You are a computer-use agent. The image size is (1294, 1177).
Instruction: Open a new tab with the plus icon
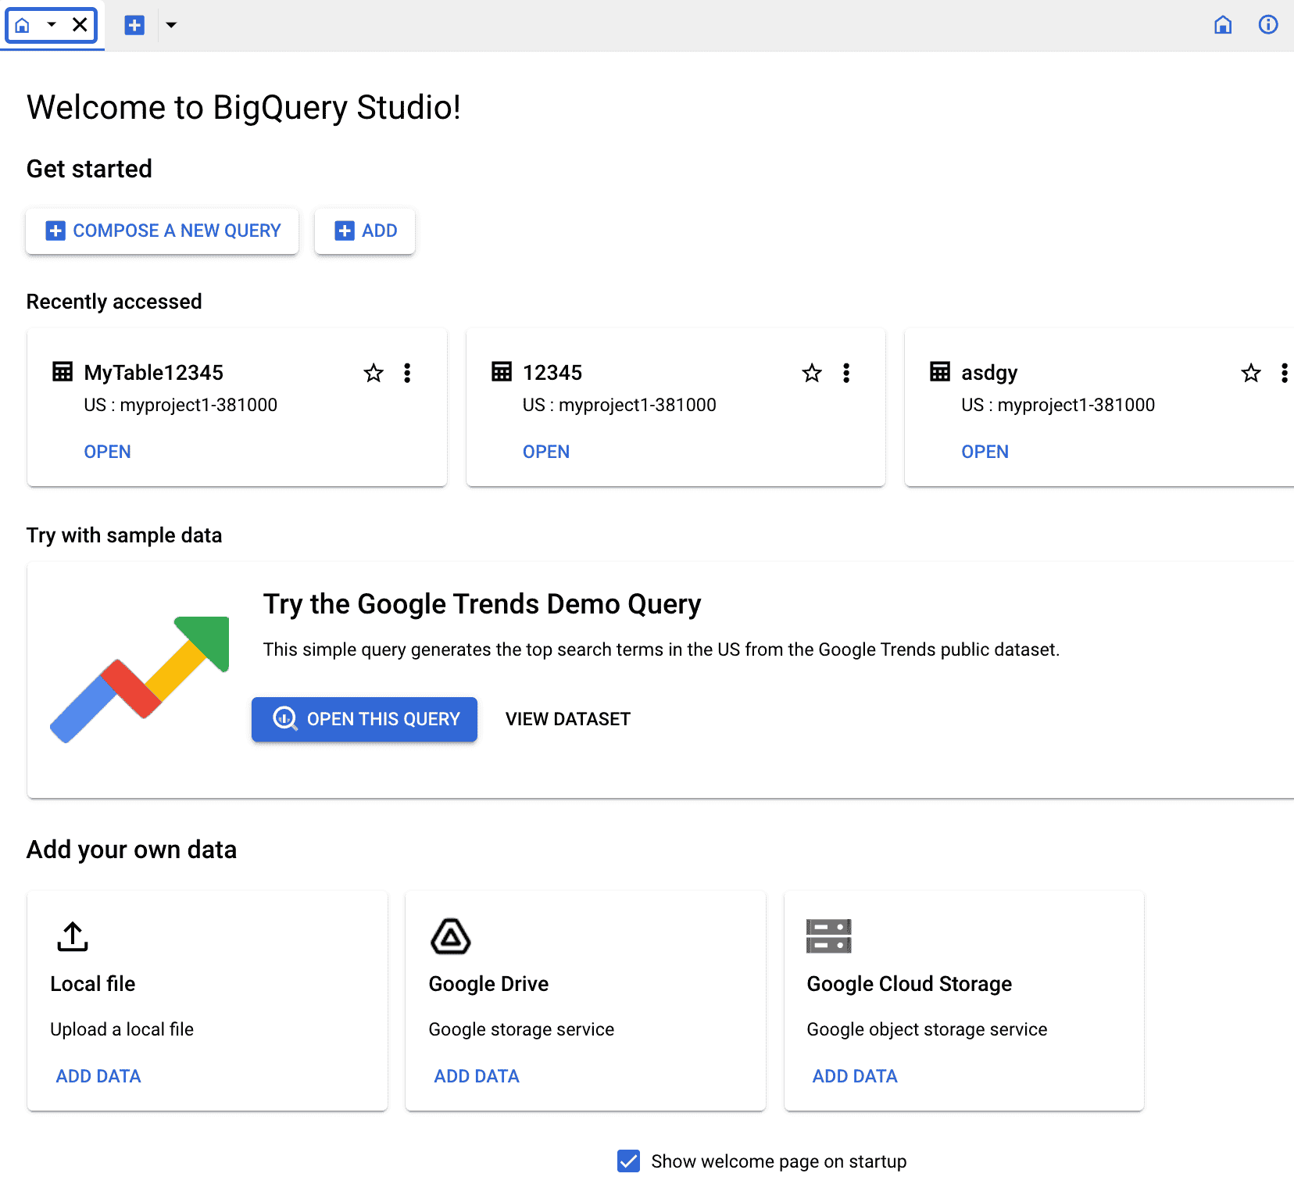point(134,25)
